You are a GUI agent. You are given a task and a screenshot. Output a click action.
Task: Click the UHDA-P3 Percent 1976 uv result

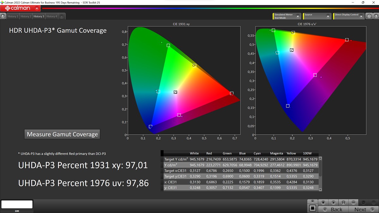[x=83, y=183]
